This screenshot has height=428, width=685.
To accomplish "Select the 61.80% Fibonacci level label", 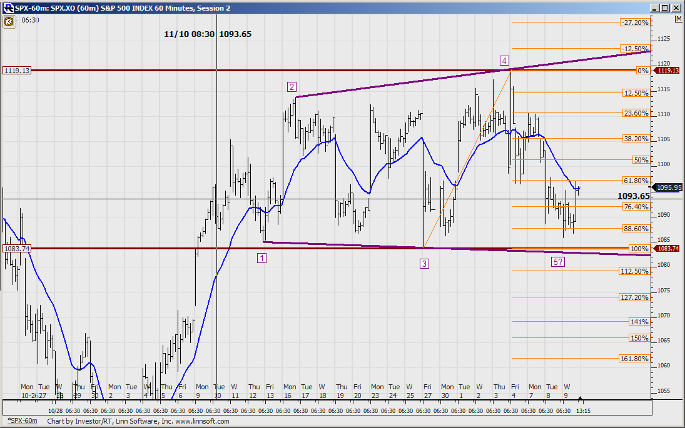I will (x=636, y=181).
